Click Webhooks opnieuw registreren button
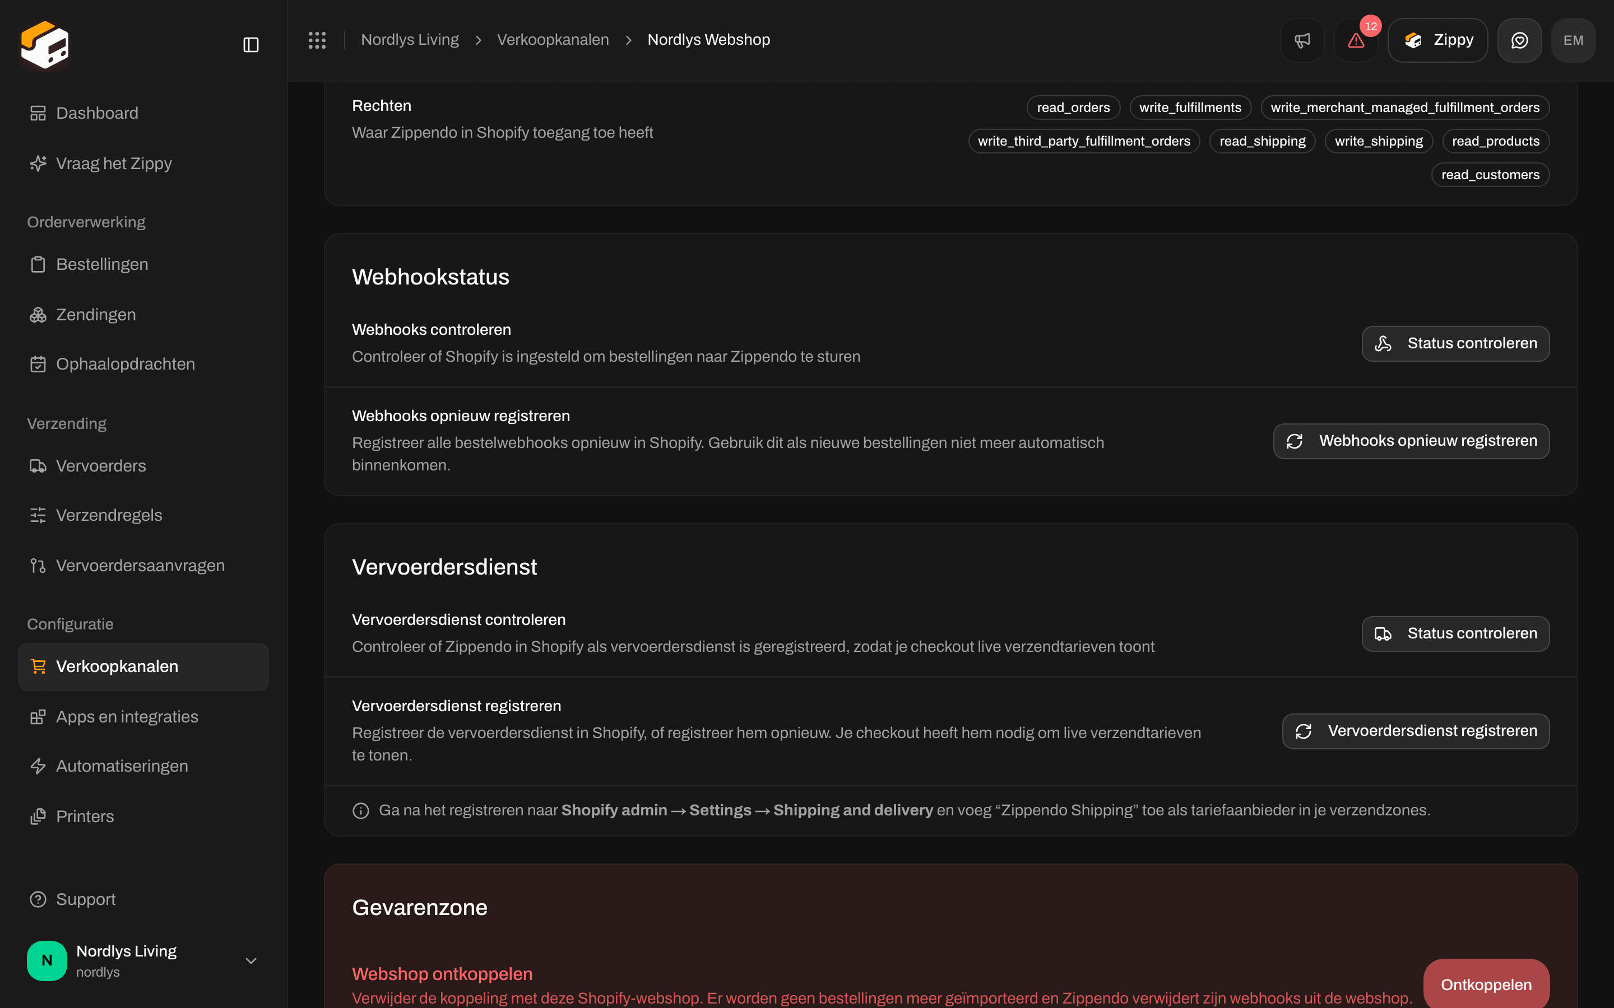Viewport: 1614px width, 1008px height. (1411, 441)
